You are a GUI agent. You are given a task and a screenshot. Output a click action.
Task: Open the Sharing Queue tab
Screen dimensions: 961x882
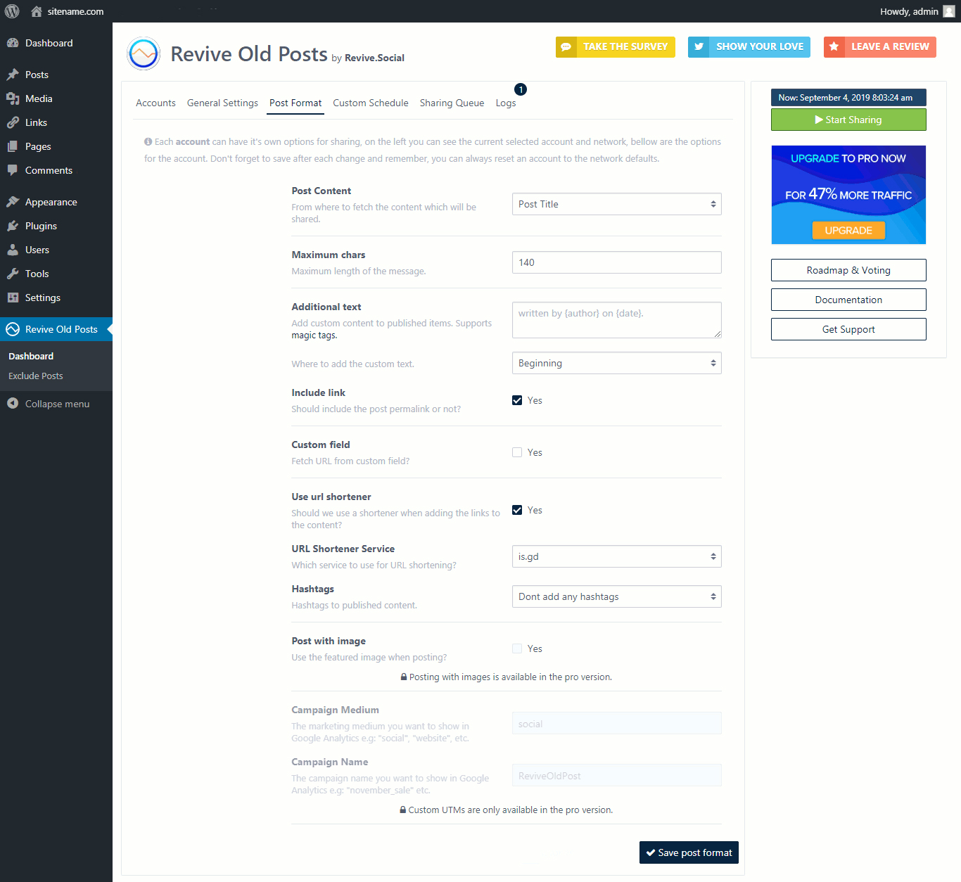tap(452, 103)
